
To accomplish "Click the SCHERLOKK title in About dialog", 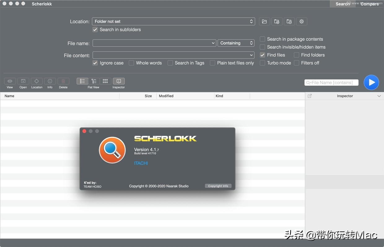I will [x=165, y=138].
